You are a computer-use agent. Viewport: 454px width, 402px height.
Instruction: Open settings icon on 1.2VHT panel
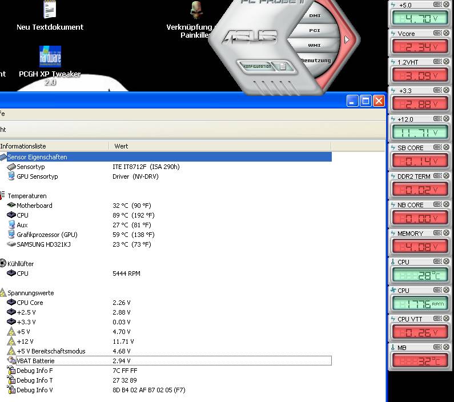(x=437, y=61)
